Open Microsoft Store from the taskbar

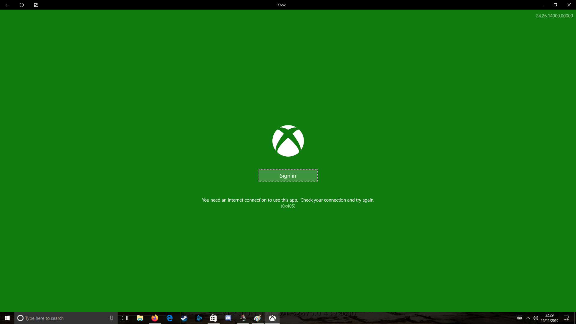point(213,318)
